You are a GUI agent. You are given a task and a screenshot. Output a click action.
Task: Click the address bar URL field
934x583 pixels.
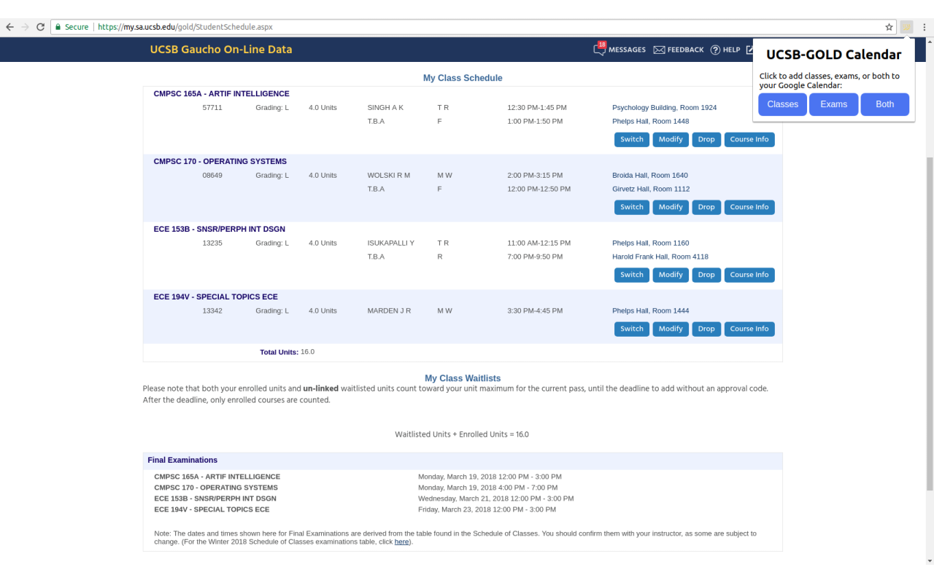467,27
